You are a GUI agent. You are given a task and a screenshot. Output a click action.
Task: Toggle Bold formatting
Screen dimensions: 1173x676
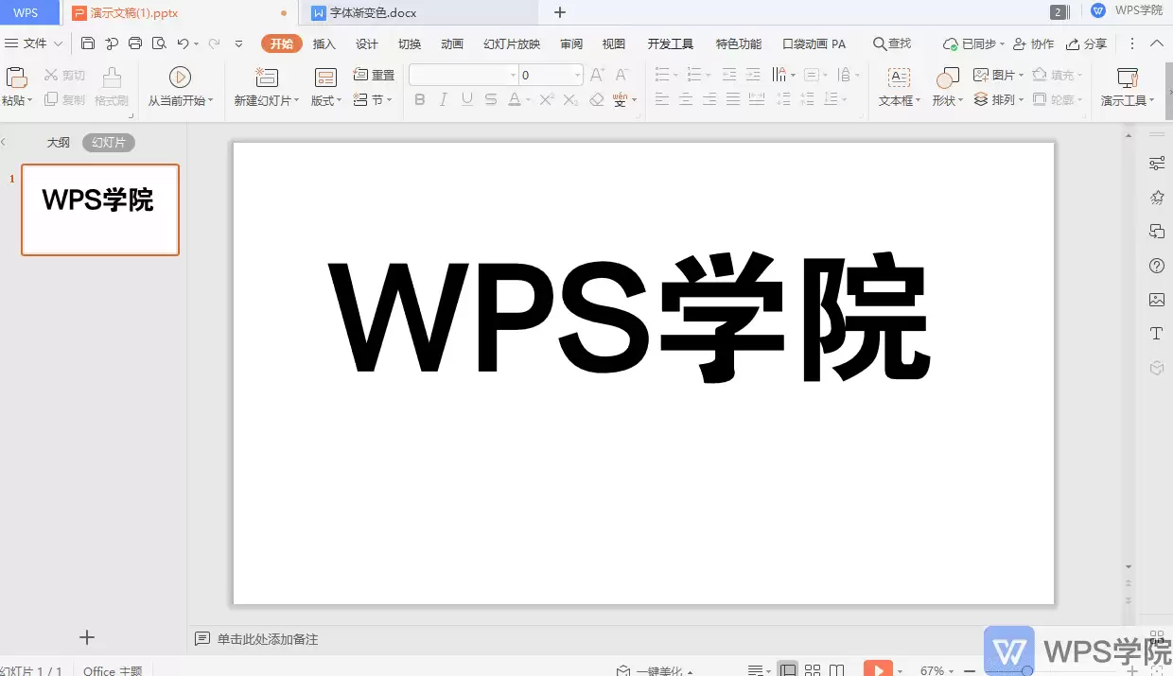point(420,99)
